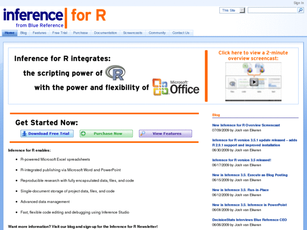Click the Inference Studio code editing bullet
This screenshot has width=307, height=230.
[x=75, y=212]
